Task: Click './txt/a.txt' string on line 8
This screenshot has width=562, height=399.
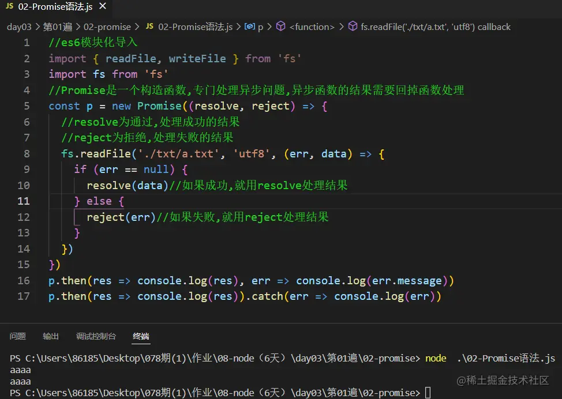Action: [178, 153]
